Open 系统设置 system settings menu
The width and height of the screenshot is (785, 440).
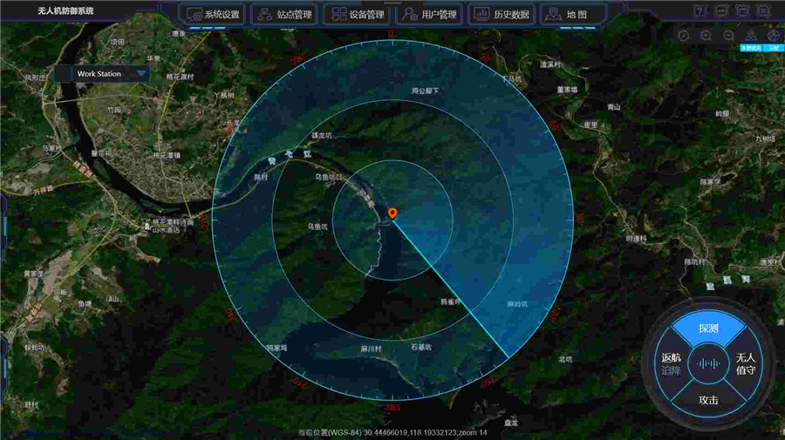(214, 15)
